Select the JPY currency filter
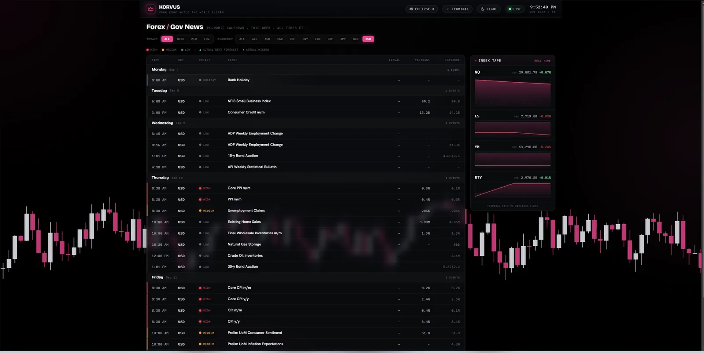This screenshot has height=353, width=704. [x=343, y=39]
